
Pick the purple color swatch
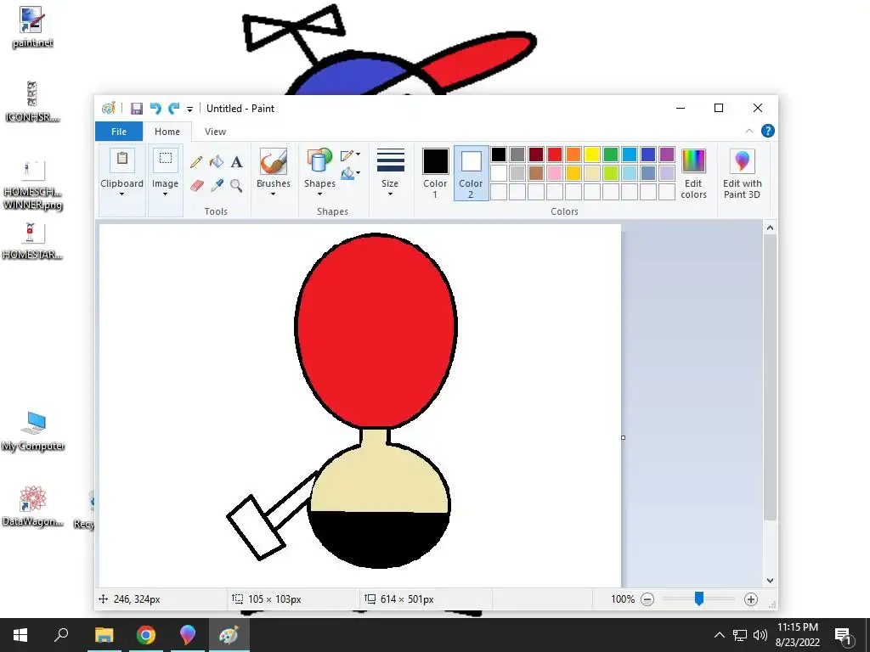click(x=667, y=155)
